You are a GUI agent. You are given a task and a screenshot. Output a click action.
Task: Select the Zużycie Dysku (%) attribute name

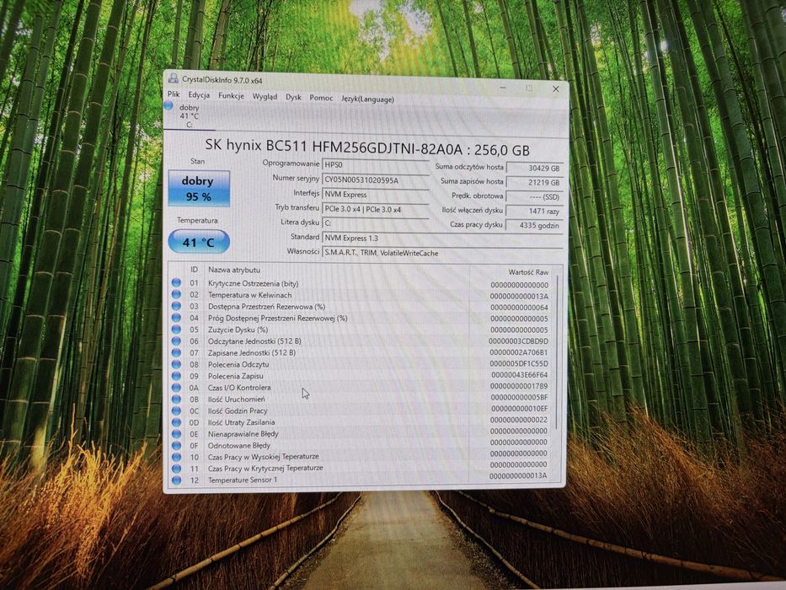[x=238, y=330]
